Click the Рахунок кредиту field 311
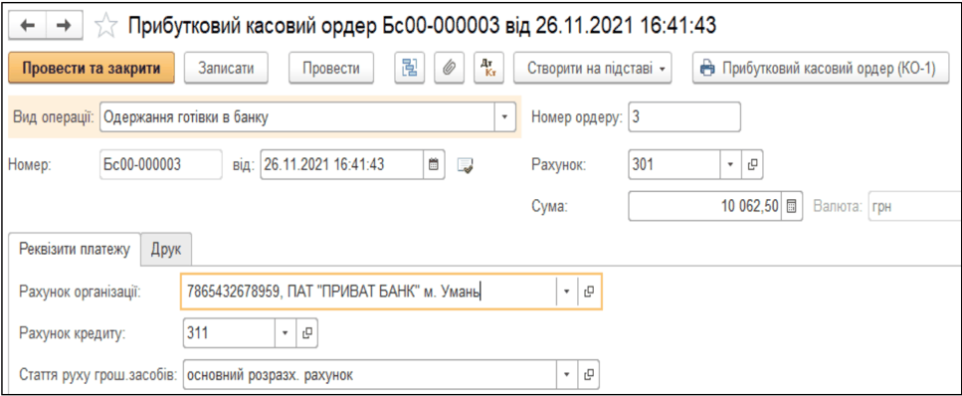Image resolution: width=962 pixels, height=396 pixels. (x=230, y=332)
